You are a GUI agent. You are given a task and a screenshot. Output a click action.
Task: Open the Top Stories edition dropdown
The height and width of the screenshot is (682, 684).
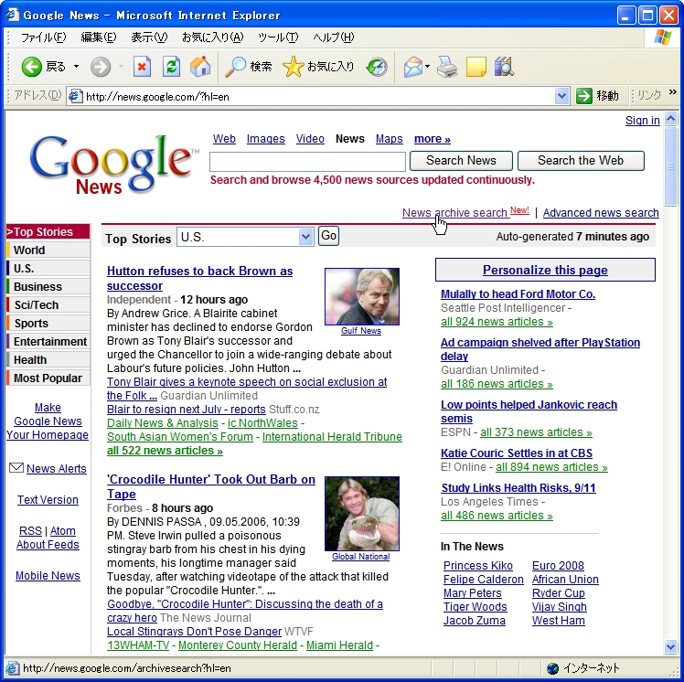pos(305,237)
